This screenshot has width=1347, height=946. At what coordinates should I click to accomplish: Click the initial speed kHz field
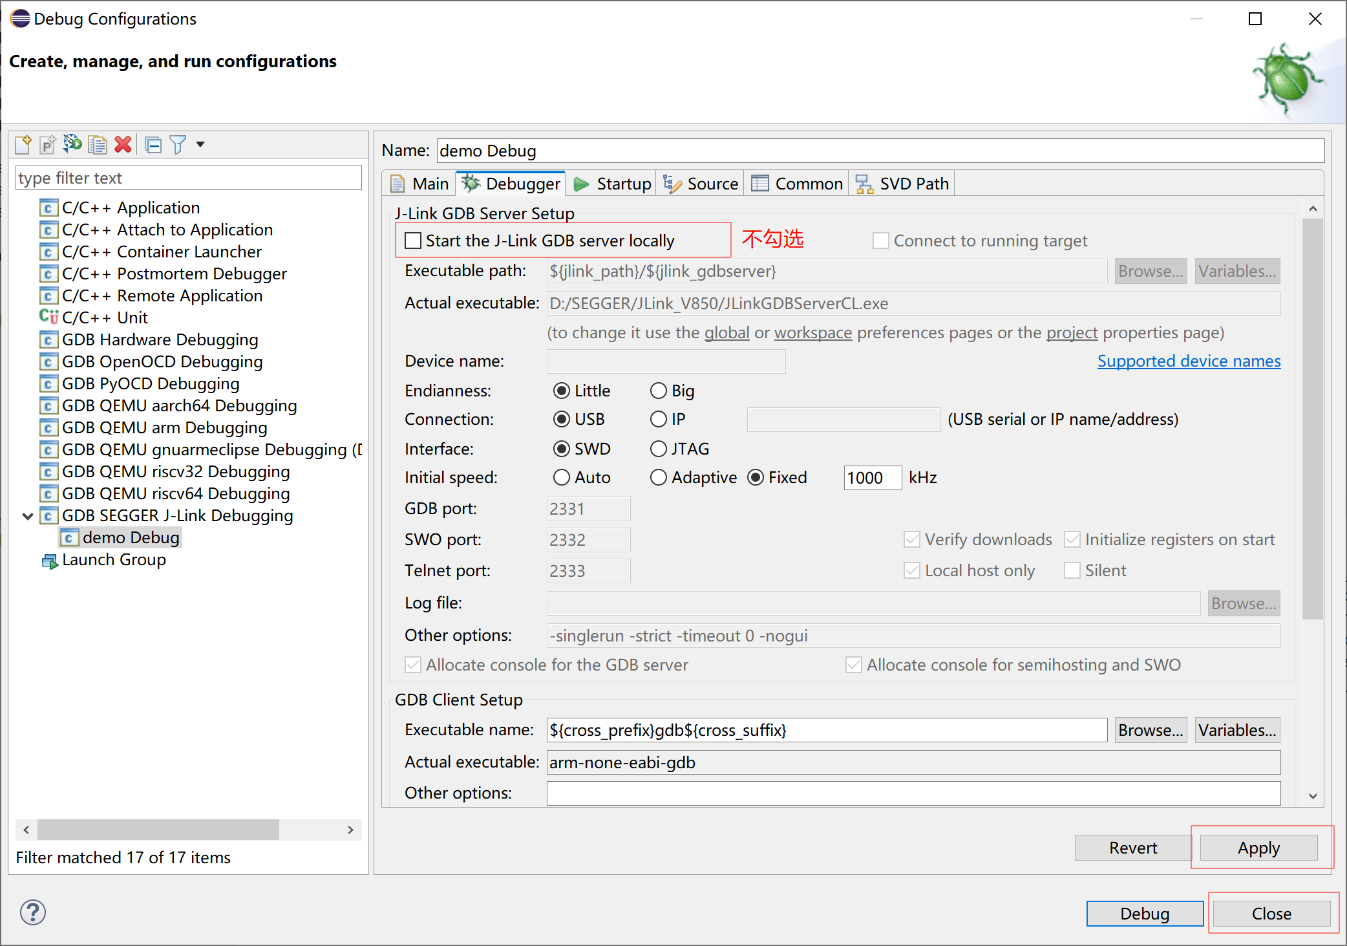pos(871,478)
